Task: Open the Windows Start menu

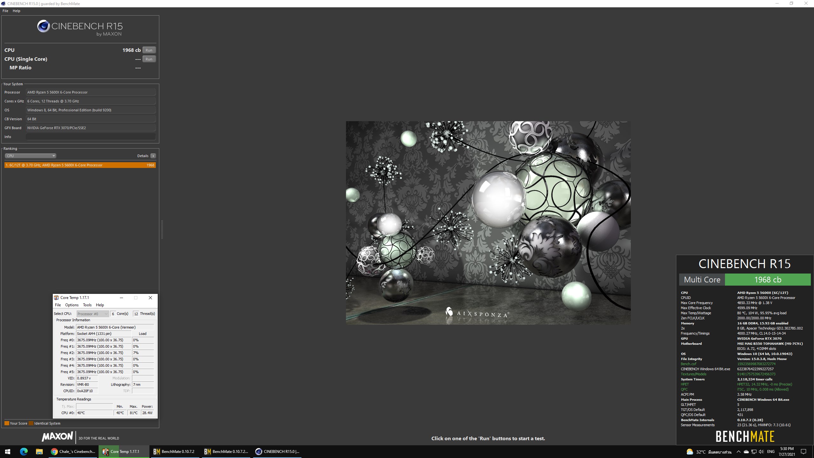Action: point(8,452)
